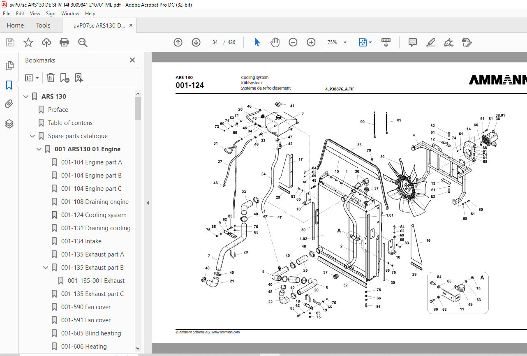Open 001-131 Draining cooling bookmark
Screen dimensions: 527x356
point(96,228)
